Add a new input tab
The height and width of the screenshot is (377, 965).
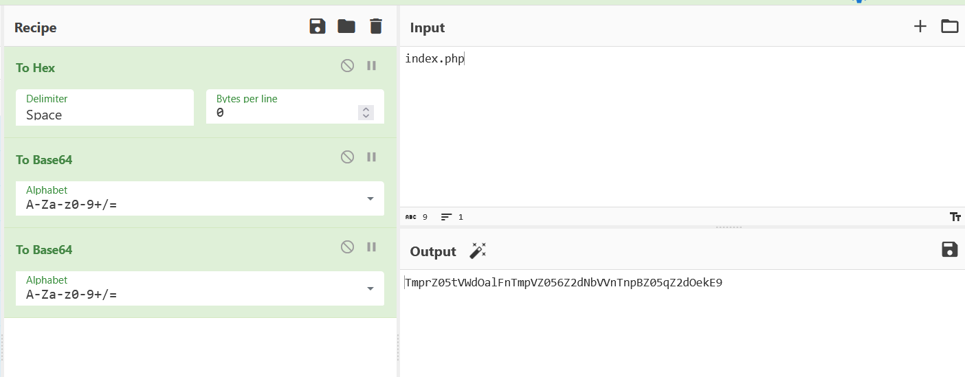click(920, 27)
